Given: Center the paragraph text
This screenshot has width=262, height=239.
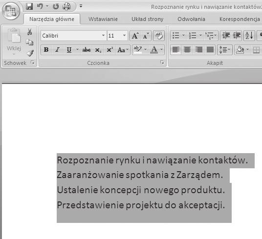Looking at the screenshot, I should (187, 50).
